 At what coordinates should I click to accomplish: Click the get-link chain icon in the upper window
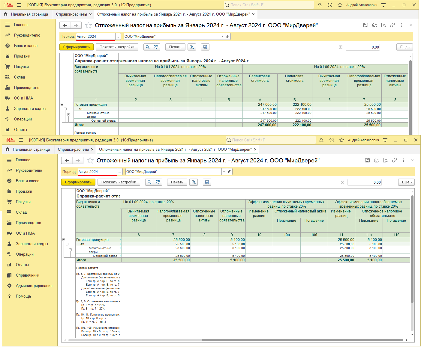392,25
